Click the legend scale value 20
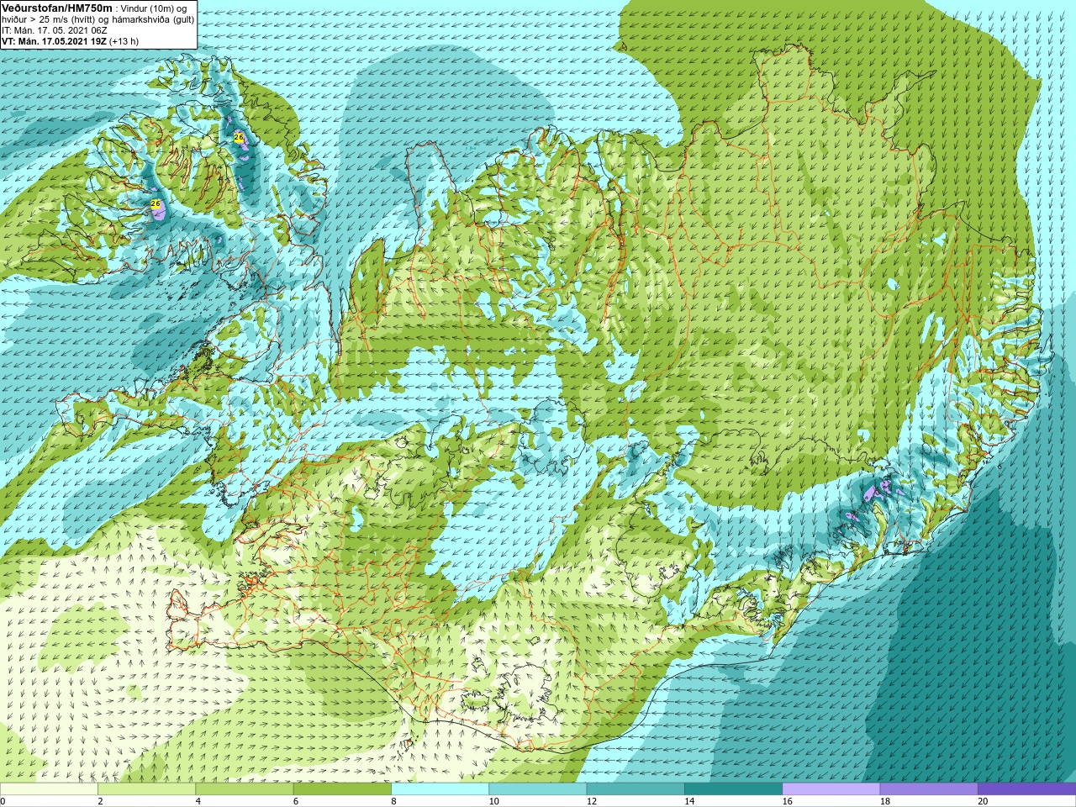This screenshot has width=1076, height=807. coord(983,801)
